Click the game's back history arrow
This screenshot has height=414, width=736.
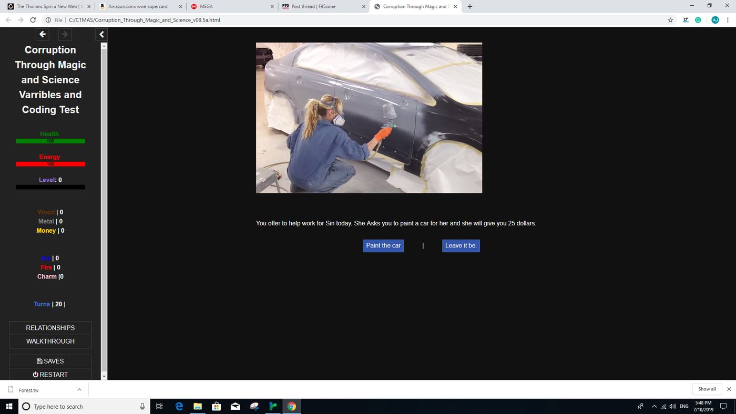click(x=43, y=34)
